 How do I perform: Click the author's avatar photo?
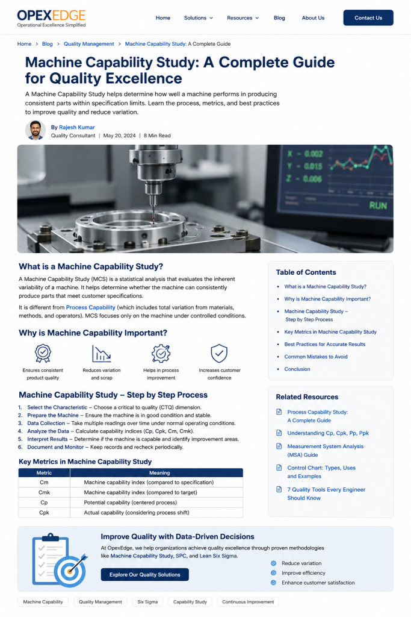(36, 130)
